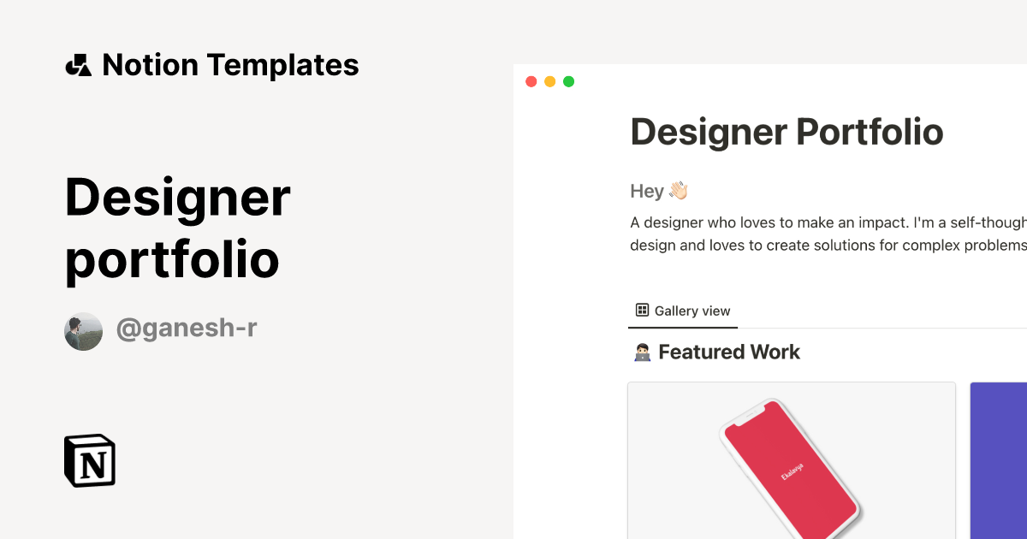Click the red traffic light in window bar
Viewport: 1027px width, 539px height.
point(531,80)
